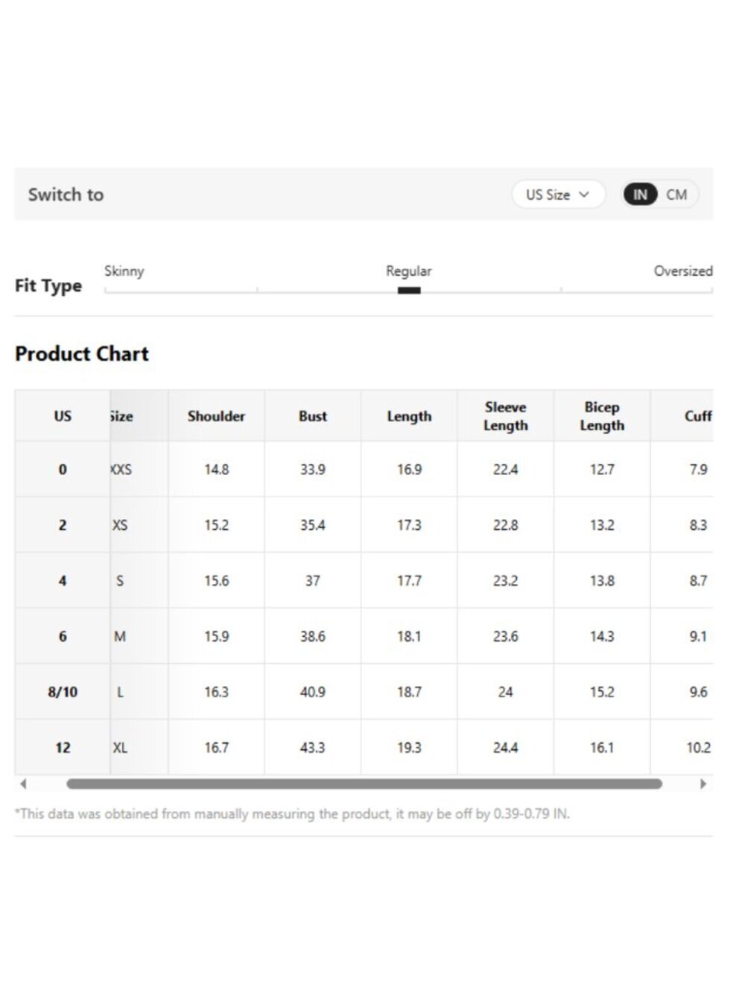Click the Length column header
Viewport: 745px width, 994px height.
click(x=409, y=416)
